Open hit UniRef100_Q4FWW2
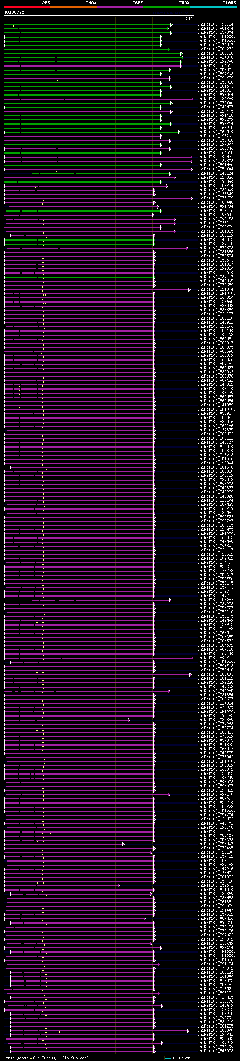240x1061 pixels. 215,385
